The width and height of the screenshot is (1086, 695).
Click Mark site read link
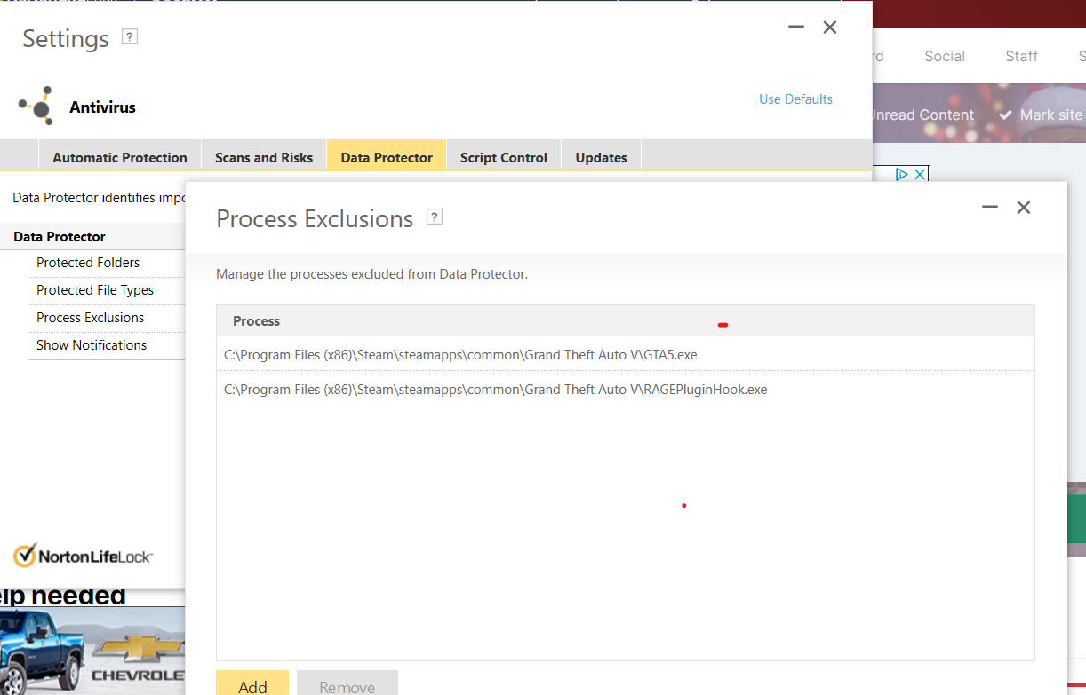point(1051,115)
